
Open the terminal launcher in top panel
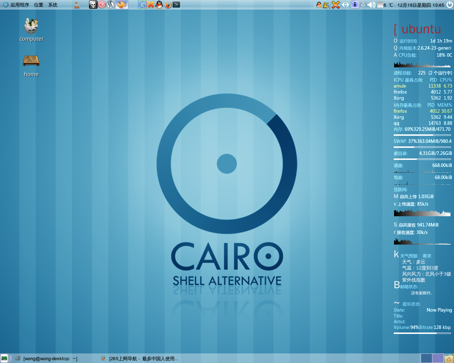(176, 5)
